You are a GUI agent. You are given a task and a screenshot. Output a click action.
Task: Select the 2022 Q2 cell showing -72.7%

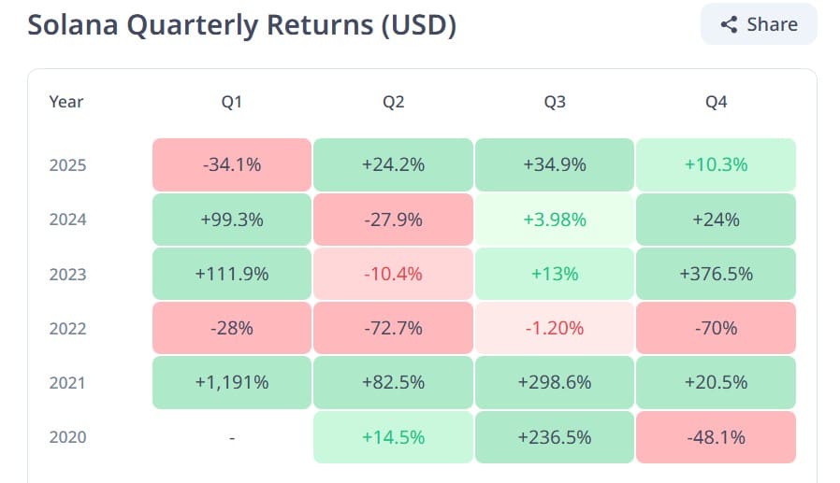click(x=393, y=328)
